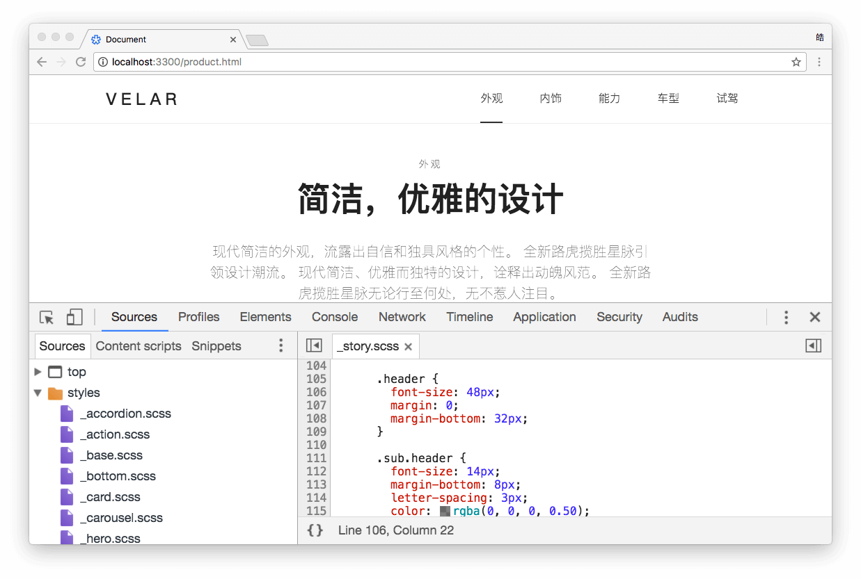This screenshot has width=861, height=579.
Task: Click the VELAR logo
Action: [x=142, y=99]
